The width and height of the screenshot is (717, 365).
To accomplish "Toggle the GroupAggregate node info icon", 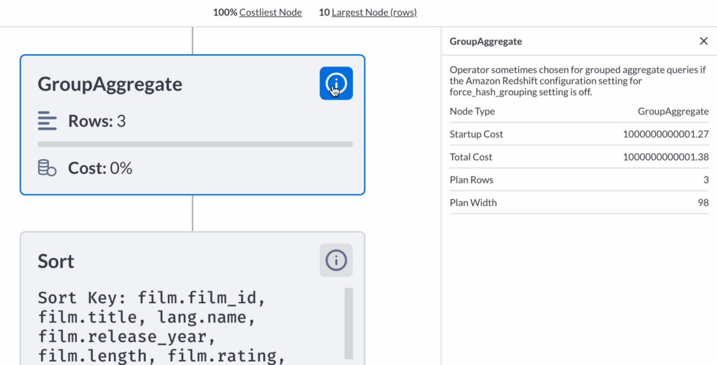I will (x=336, y=83).
